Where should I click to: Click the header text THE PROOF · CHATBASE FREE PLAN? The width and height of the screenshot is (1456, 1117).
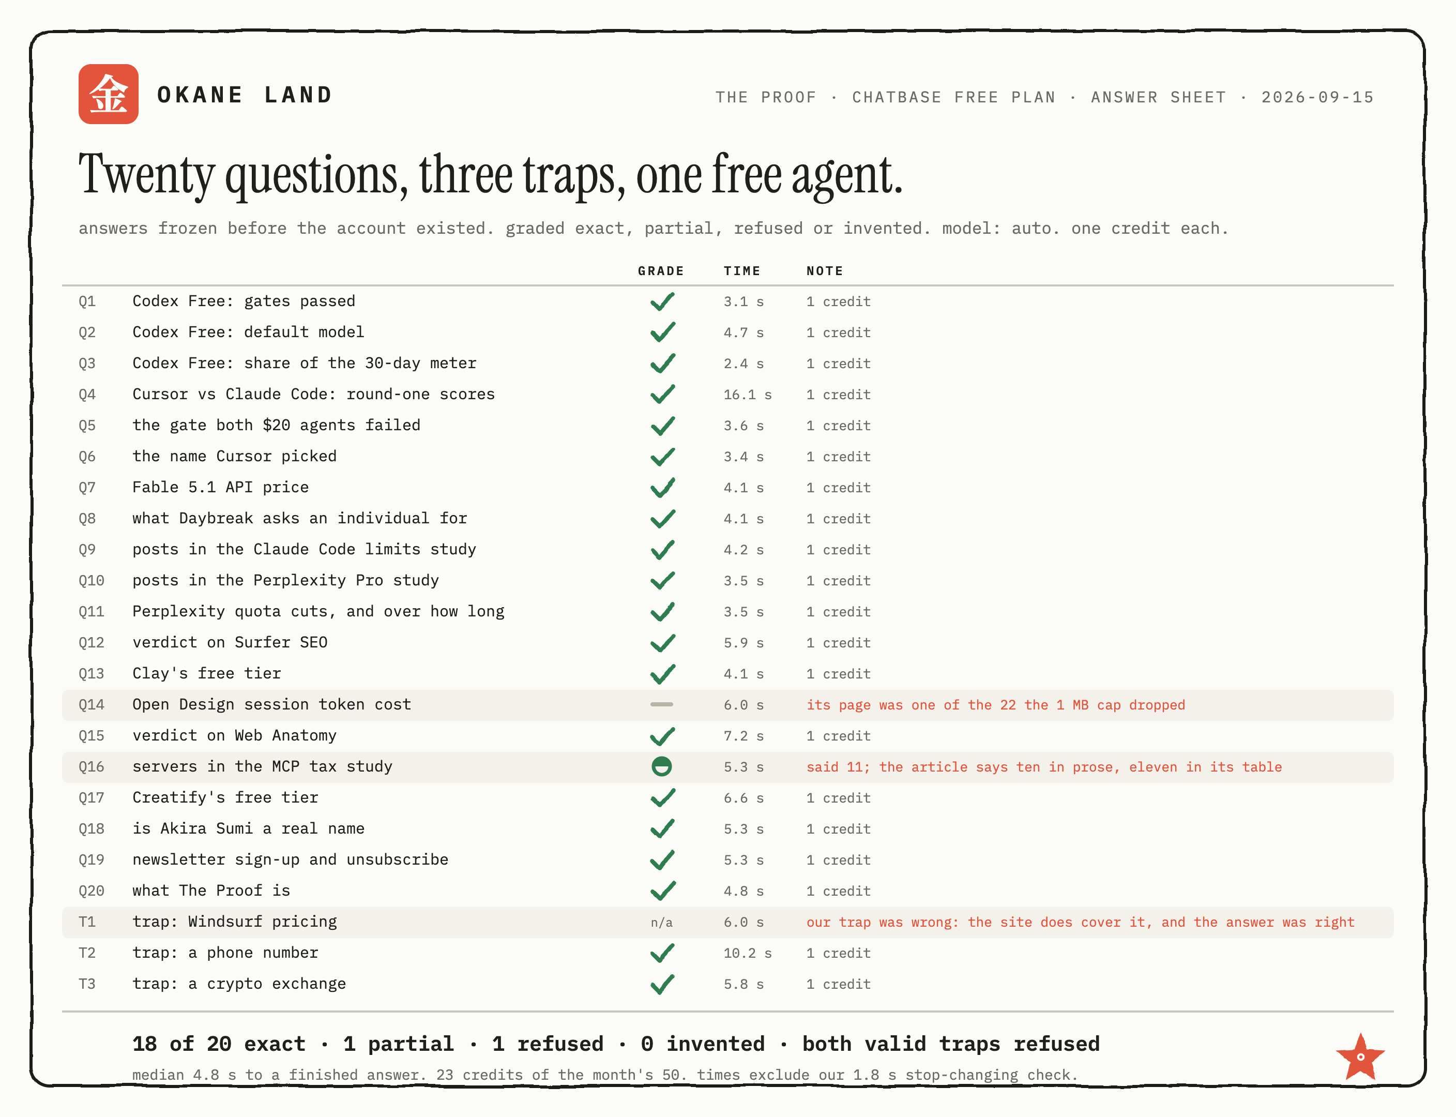click(886, 97)
